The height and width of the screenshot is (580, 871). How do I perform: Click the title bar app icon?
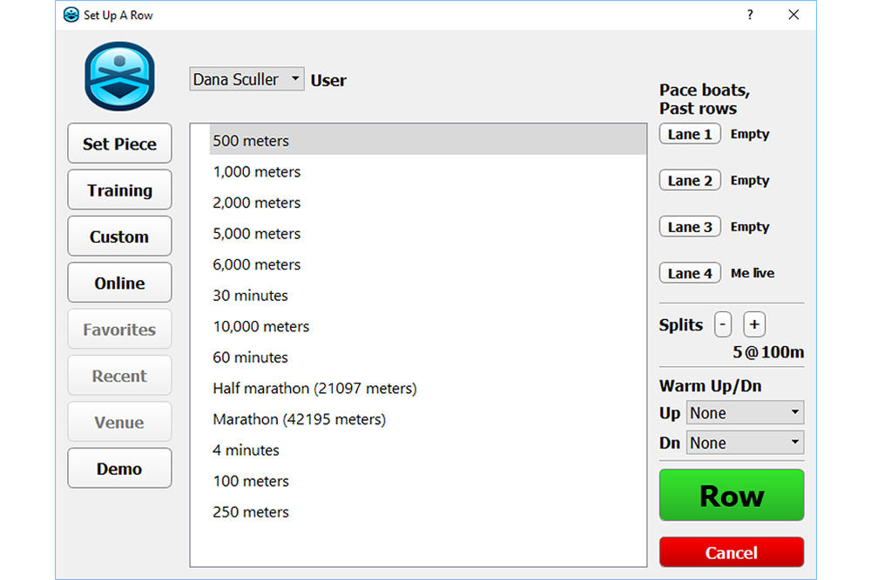(71, 15)
